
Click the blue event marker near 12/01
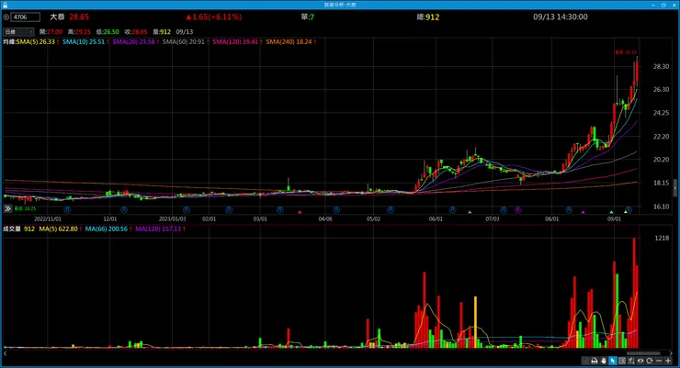click(x=124, y=210)
